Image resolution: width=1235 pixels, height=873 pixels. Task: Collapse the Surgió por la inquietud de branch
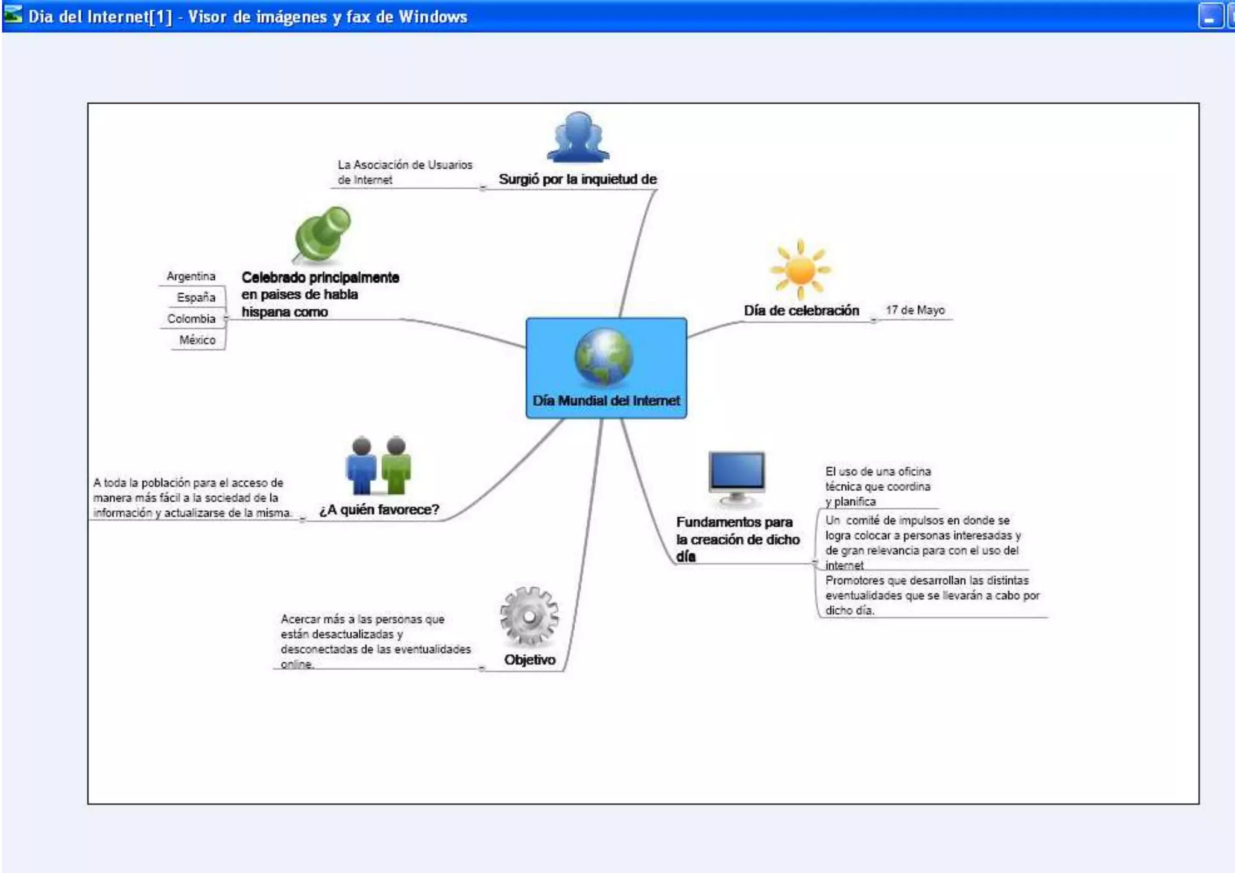click(x=482, y=188)
